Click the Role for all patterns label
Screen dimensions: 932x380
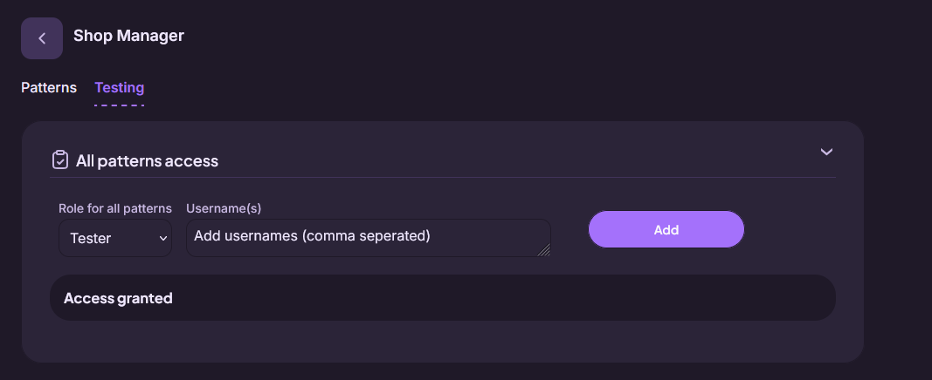[115, 208]
